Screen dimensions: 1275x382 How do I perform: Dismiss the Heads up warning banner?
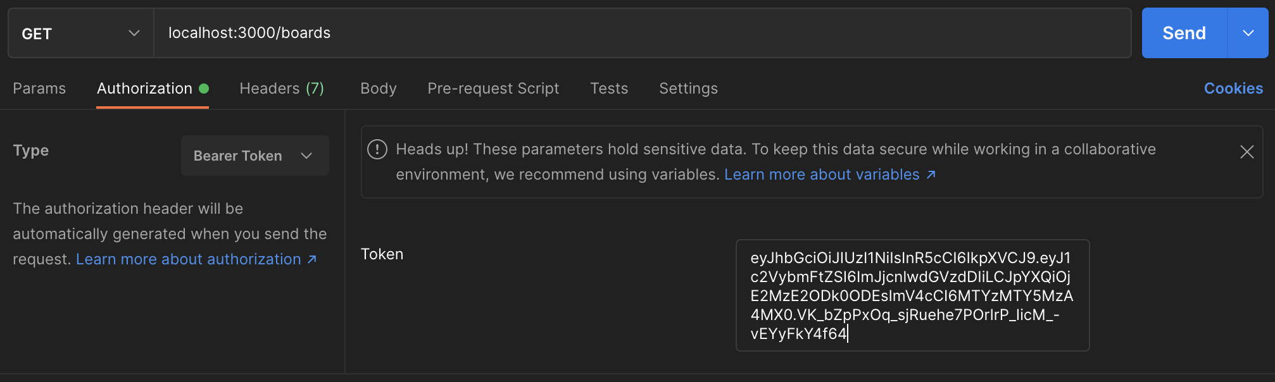point(1247,152)
